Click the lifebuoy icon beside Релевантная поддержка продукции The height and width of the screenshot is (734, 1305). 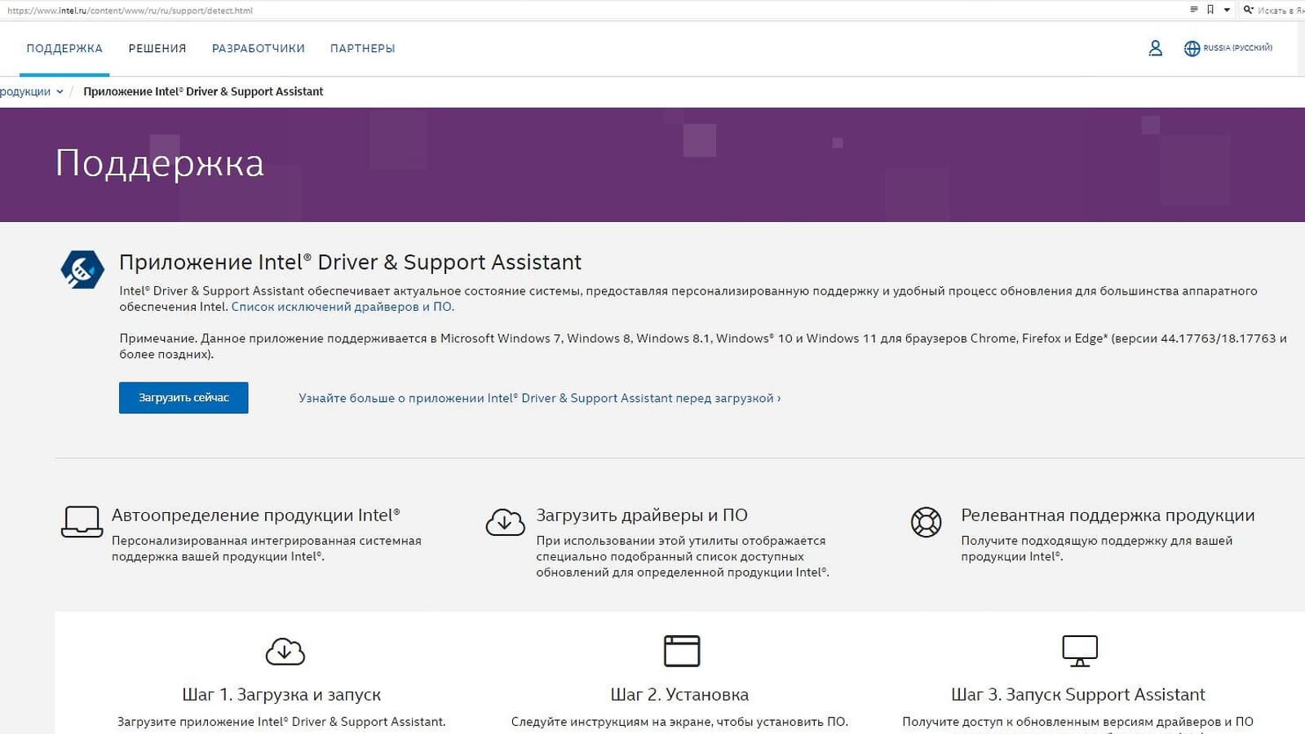click(926, 522)
